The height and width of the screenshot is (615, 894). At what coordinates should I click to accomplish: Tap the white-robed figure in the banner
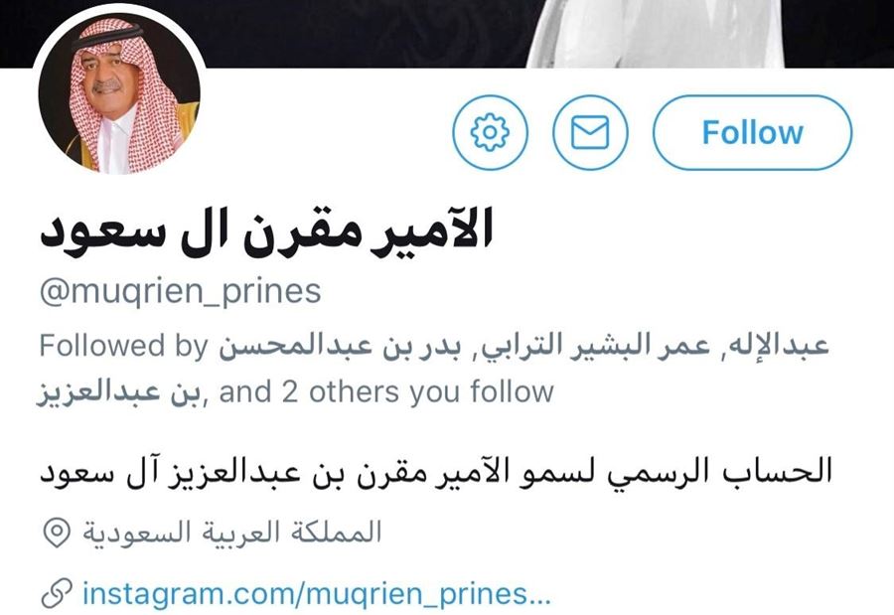[656, 33]
